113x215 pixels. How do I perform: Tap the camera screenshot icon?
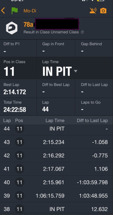click(x=103, y=11)
